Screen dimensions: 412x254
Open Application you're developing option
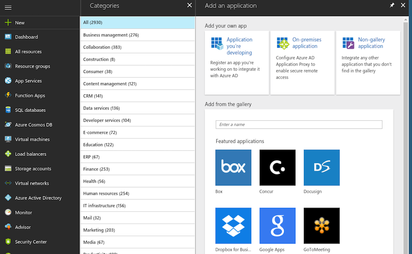point(237,63)
